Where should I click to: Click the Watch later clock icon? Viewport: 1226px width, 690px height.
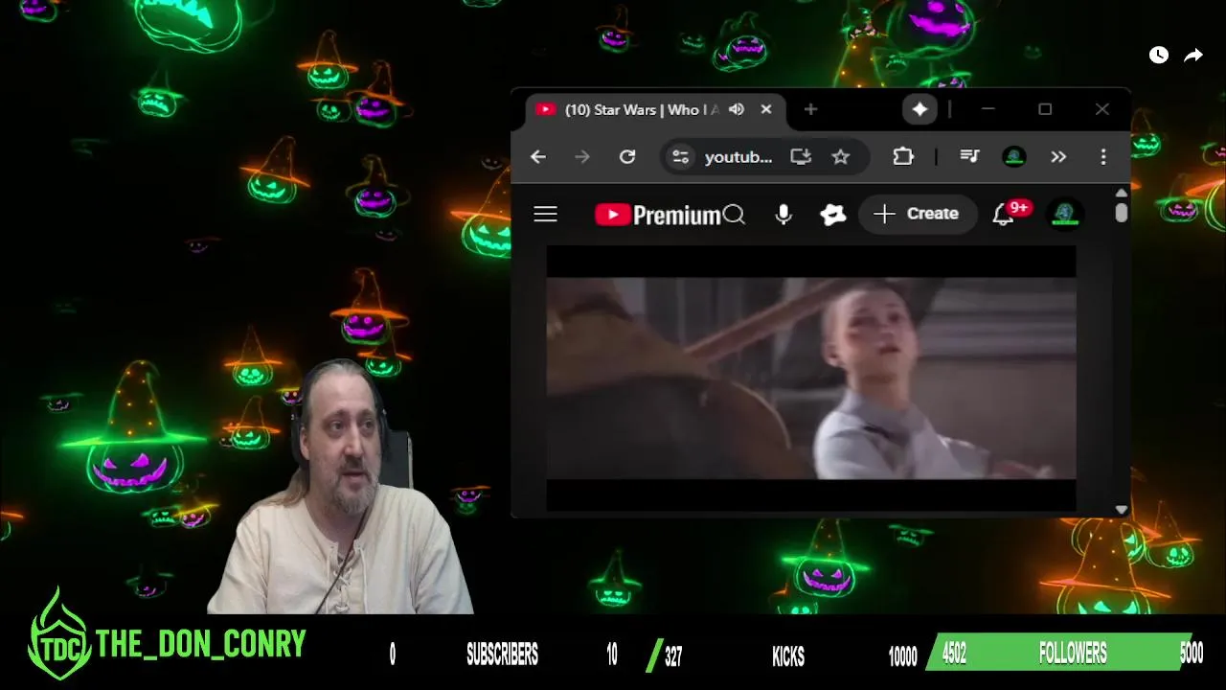click(x=1159, y=55)
